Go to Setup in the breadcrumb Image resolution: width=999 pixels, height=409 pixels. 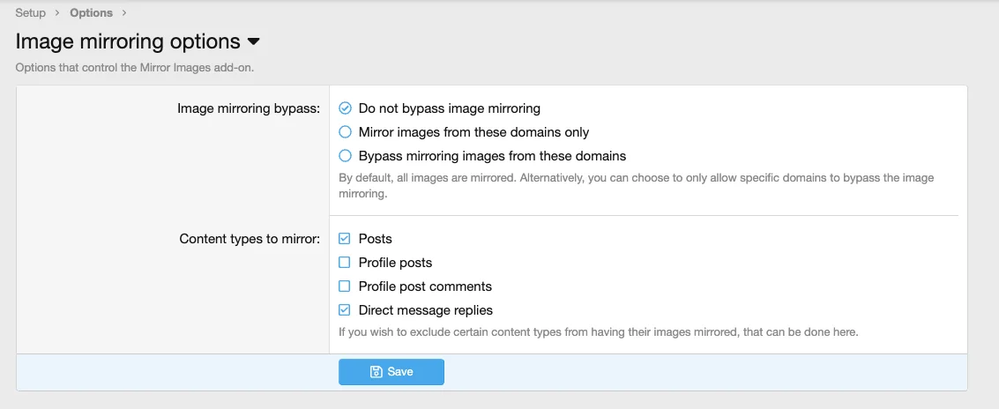[31, 12]
